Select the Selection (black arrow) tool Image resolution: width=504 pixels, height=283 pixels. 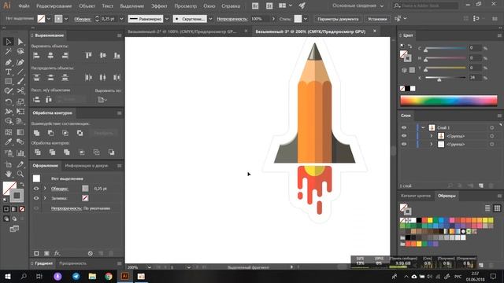[9, 42]
